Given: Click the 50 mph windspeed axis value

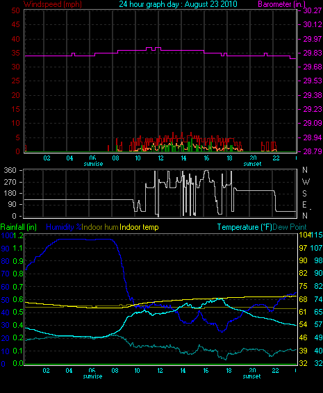Looking at the screenshot, I should (15, 10).
